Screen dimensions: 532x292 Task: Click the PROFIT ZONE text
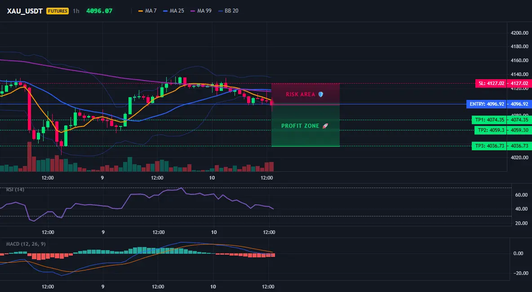pyautogui.click(x=300, y=126)
